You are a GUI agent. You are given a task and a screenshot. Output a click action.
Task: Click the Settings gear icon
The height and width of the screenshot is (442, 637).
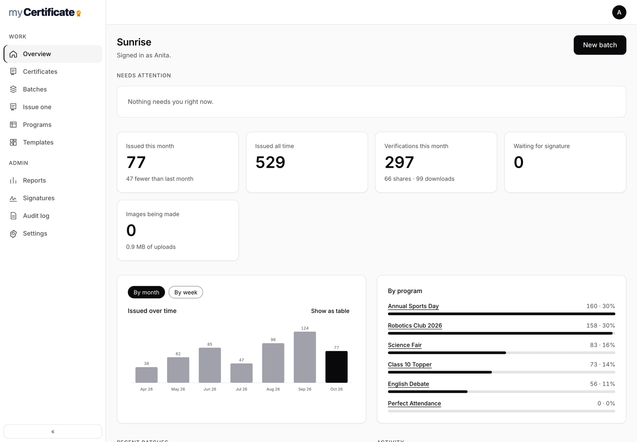(x=13, y=233)
